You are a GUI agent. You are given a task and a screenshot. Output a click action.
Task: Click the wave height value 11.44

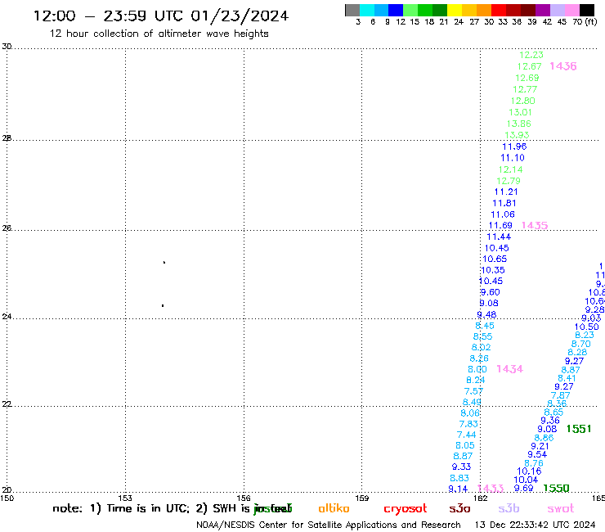tap(499, 237)
